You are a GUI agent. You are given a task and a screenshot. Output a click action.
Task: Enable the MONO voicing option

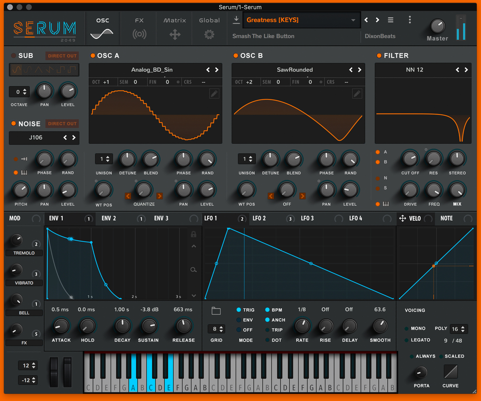pos(406,329)
